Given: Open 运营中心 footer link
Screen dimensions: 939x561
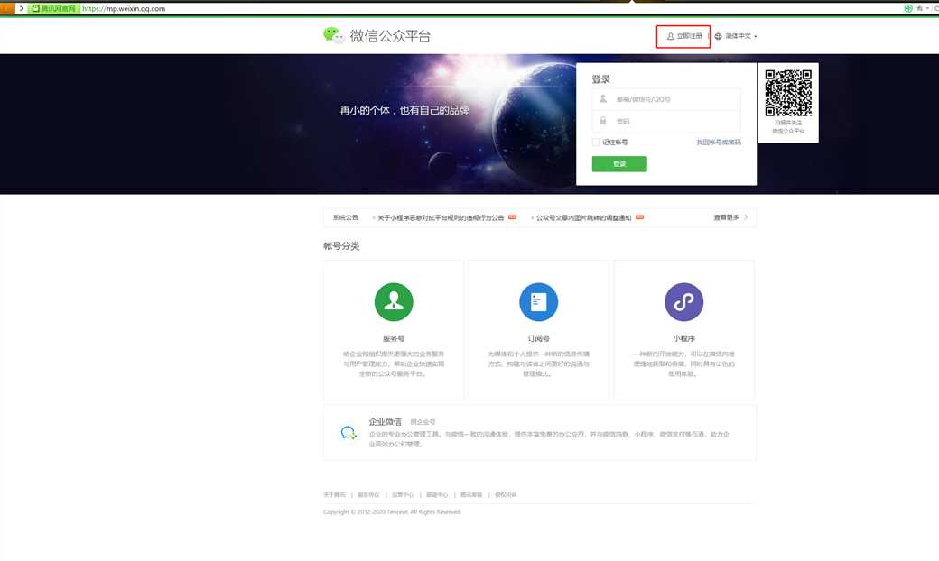Looking at the screenshot, I should click(x=403, y=494).
